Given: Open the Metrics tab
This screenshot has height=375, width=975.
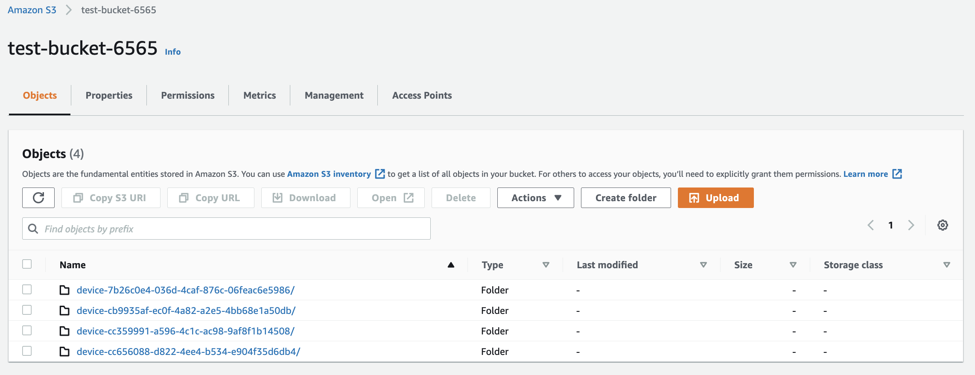Looking at the screenshot, I should 260,95.
